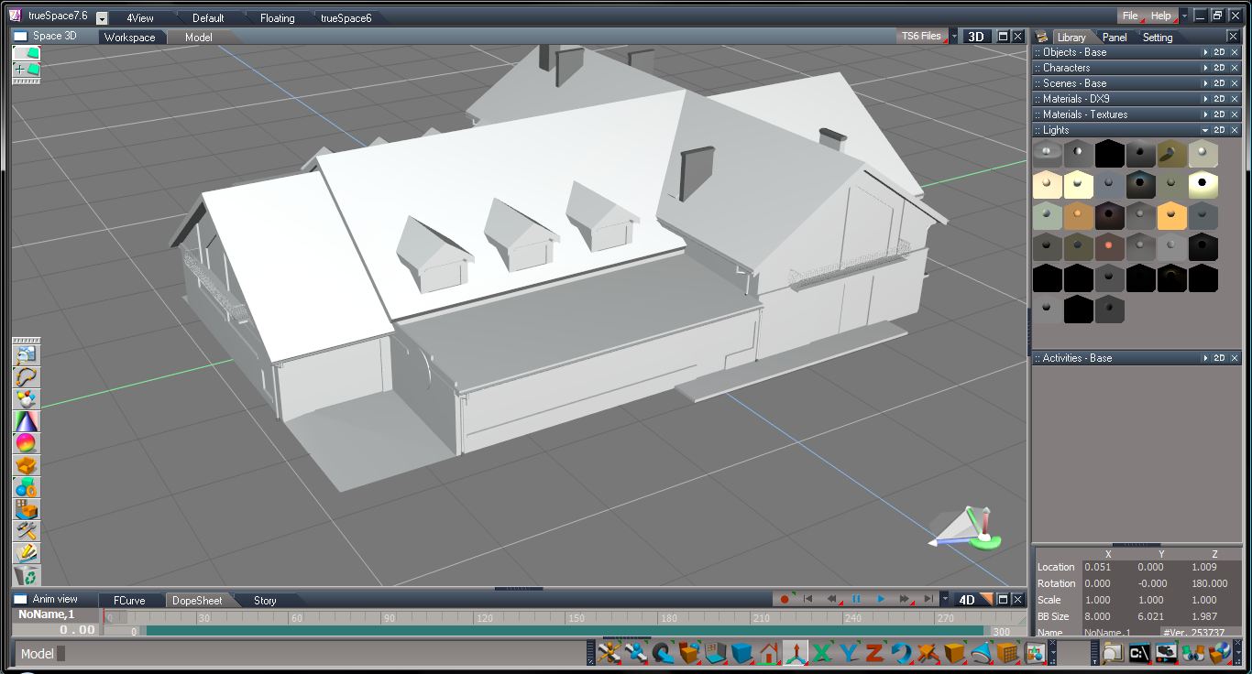Select the magnifier view tool in left toolbar
Viewport: 1252px width, 674px height.
[x=26, y=354]
